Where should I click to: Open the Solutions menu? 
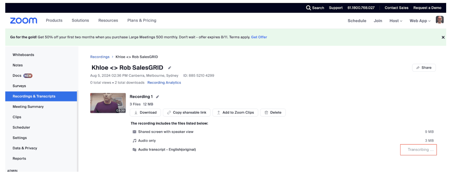pyautogui.click(x=80, y=21)
